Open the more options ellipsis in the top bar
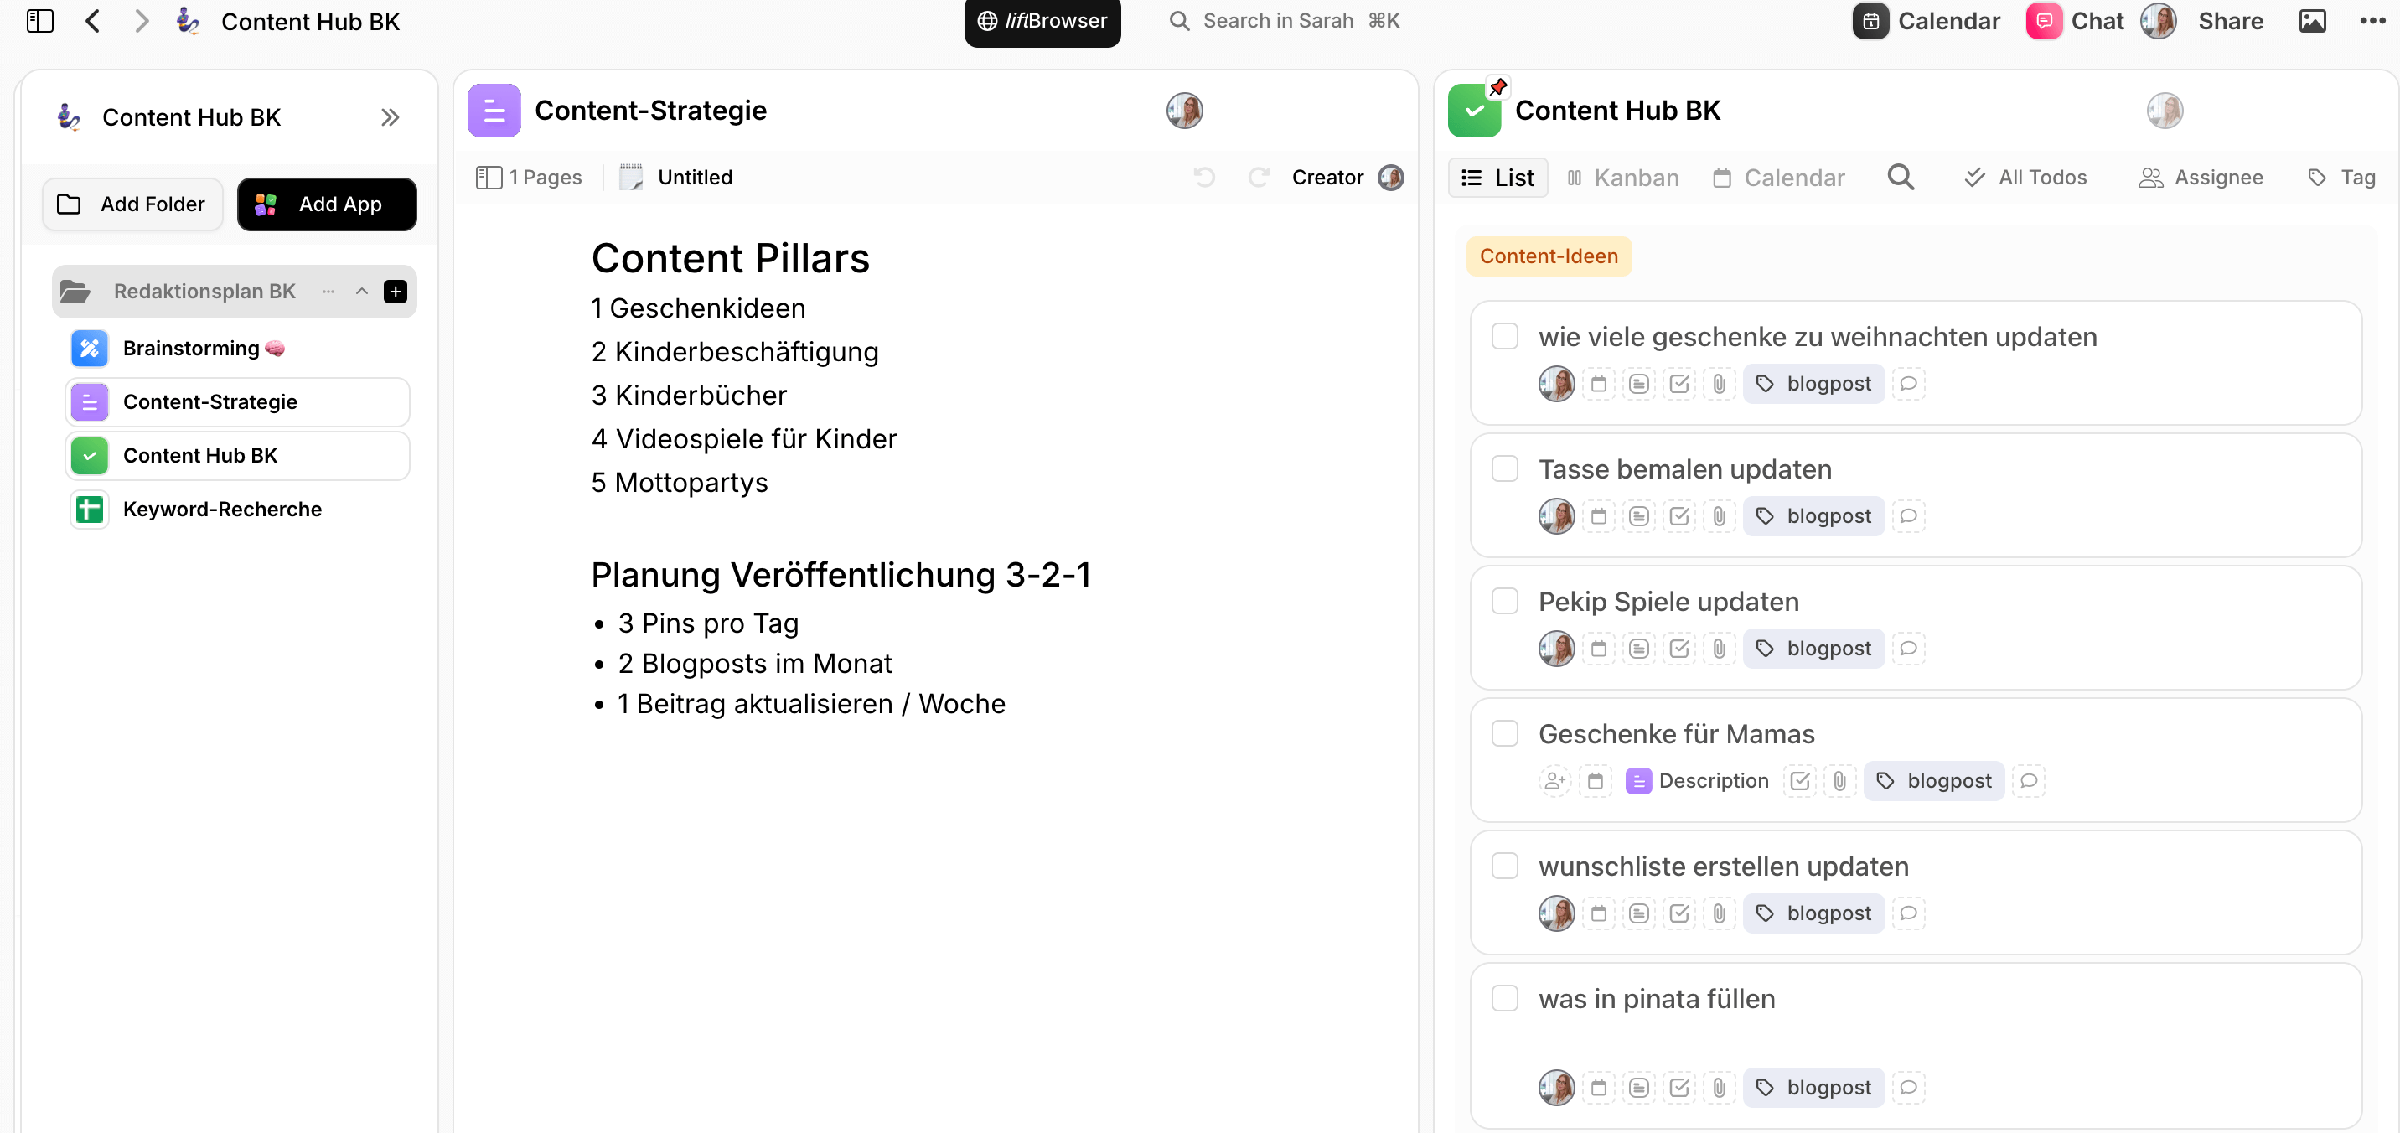The height and width of the screenshot is (1133, 2400). [2373, 20]
